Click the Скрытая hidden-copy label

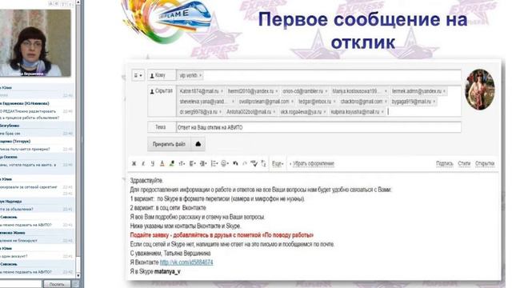point(161,91)
